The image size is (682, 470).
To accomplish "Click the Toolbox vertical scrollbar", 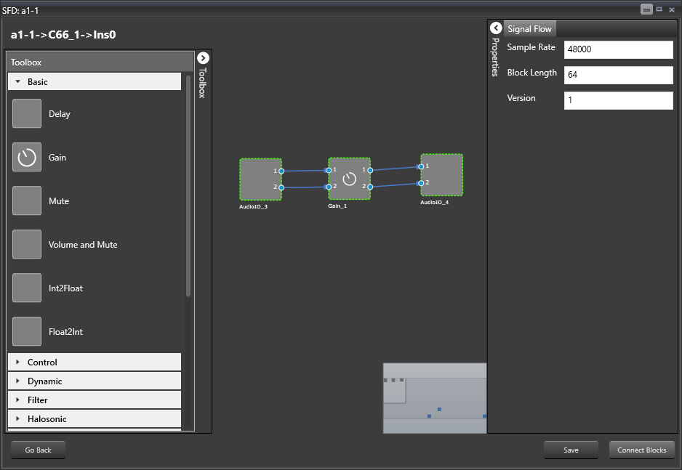I will (188, 186).
